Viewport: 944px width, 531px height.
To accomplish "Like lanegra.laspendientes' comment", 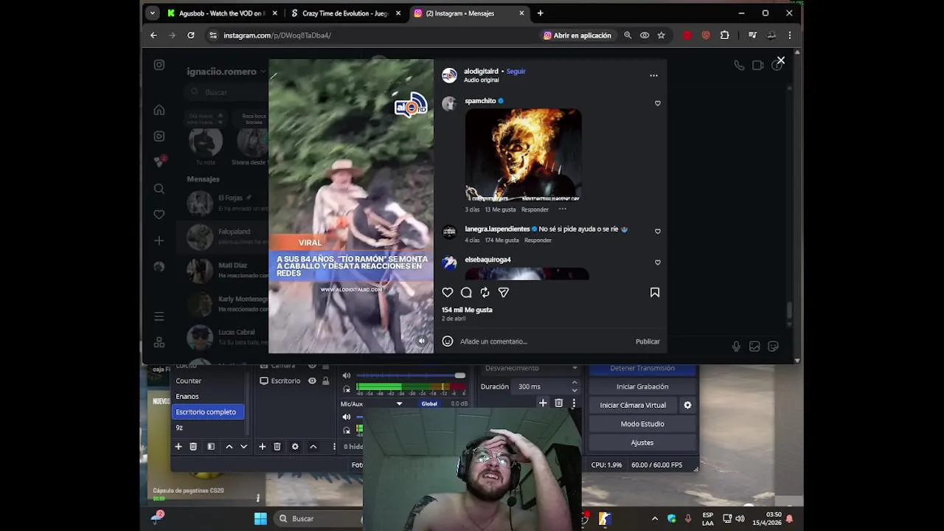I will tap(658, 232).
